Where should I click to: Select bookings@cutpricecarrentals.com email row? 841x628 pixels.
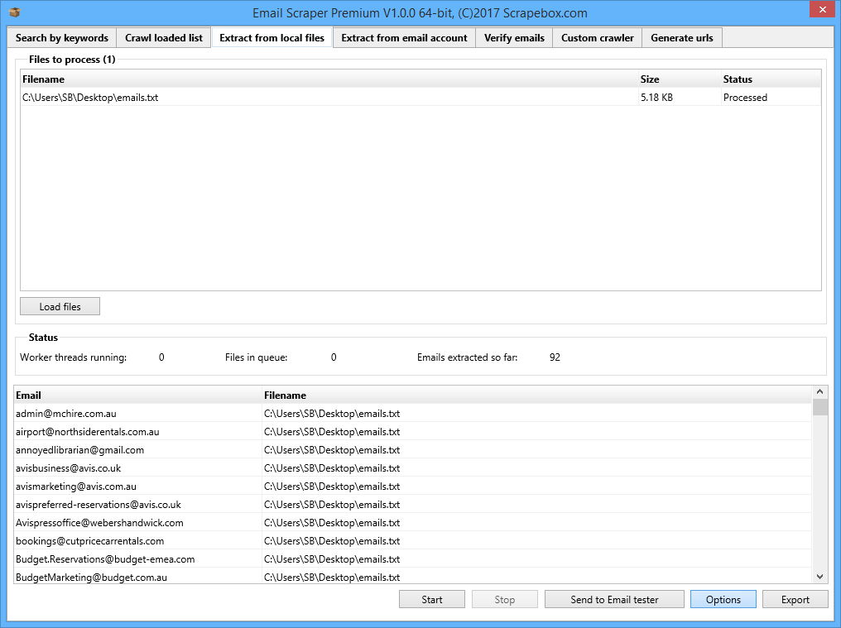tap(412, 540)
